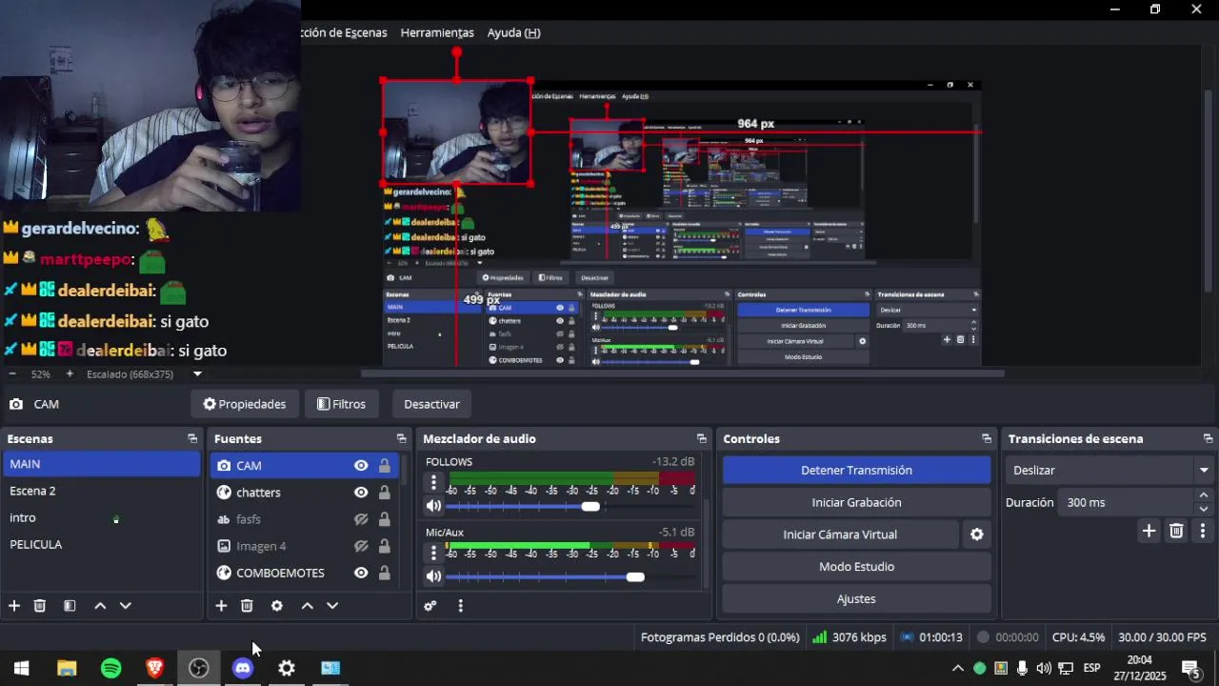1219x686 pixels.
Task: Select Escena 2 scene
Action: (101, 491)
